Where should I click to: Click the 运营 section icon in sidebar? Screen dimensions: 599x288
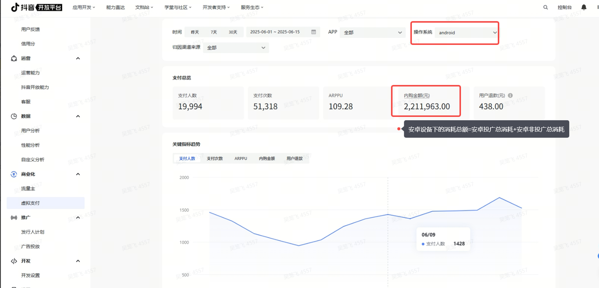(x=14, y=58)
